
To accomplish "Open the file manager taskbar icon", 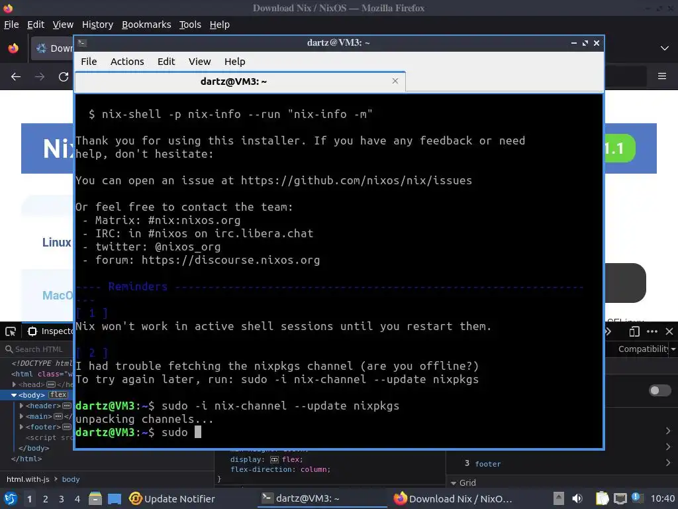I will [x=95, y=498].
